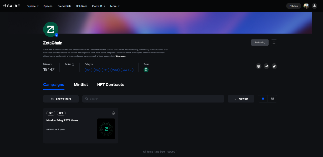Open Spaces in navbar
This screenshot has height=157, width=323.
click(48, 6)
